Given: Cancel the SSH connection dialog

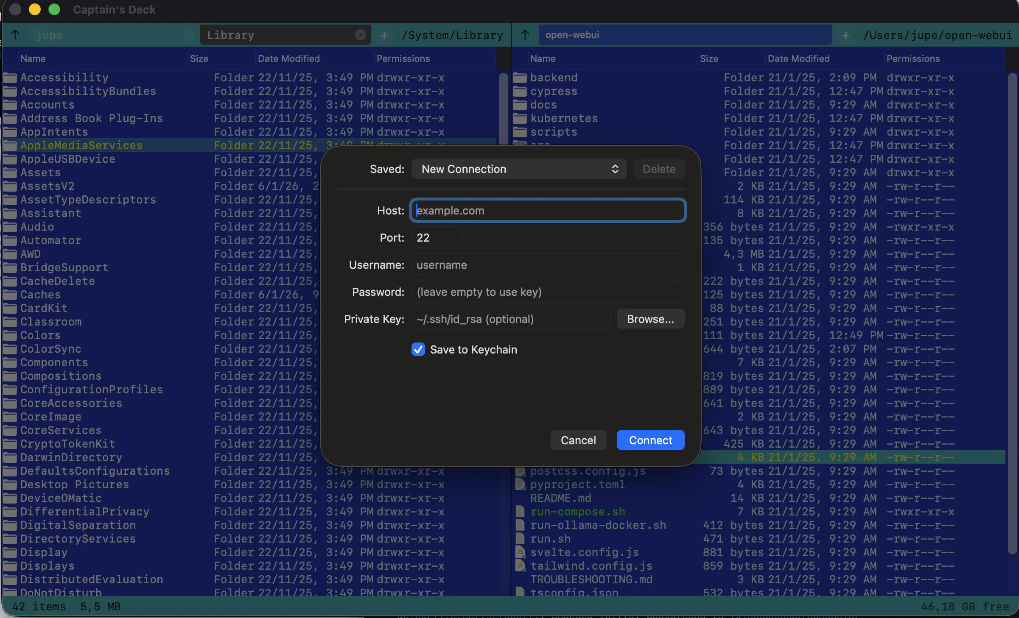Looking at the screenshot, I should [x=578, y=440].
